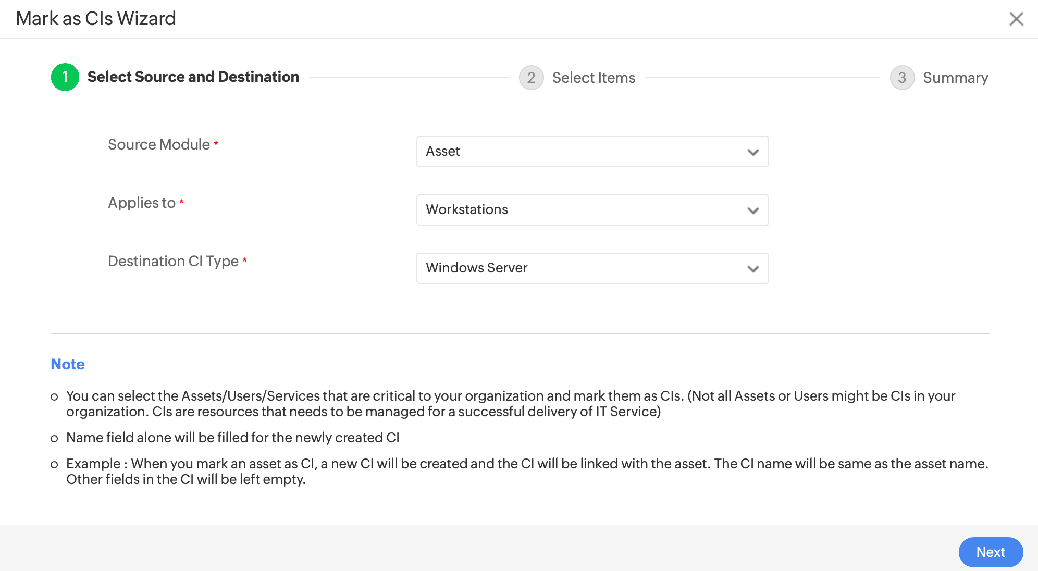Close the Mark as CIs Wizard

tap(1016, 19)
